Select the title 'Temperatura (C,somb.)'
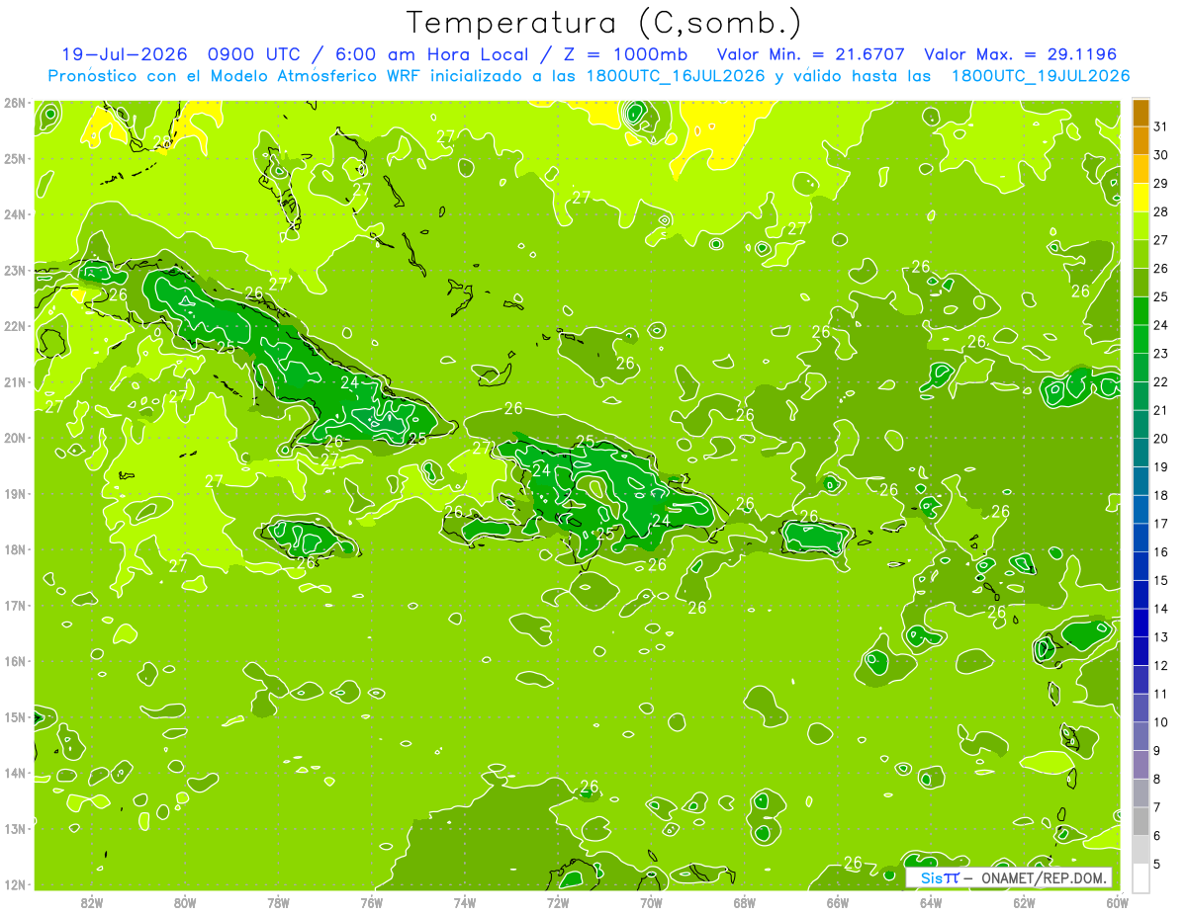The width and height of the screenshot is (1187, 916). pyautogui.click(x=604, y=22)
